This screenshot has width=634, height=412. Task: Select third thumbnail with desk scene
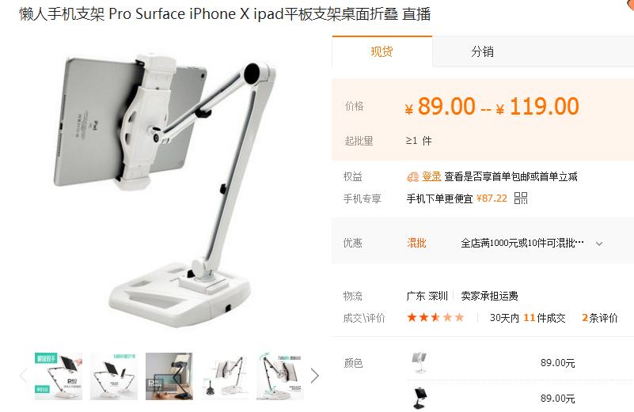click(x=169, y=376)
